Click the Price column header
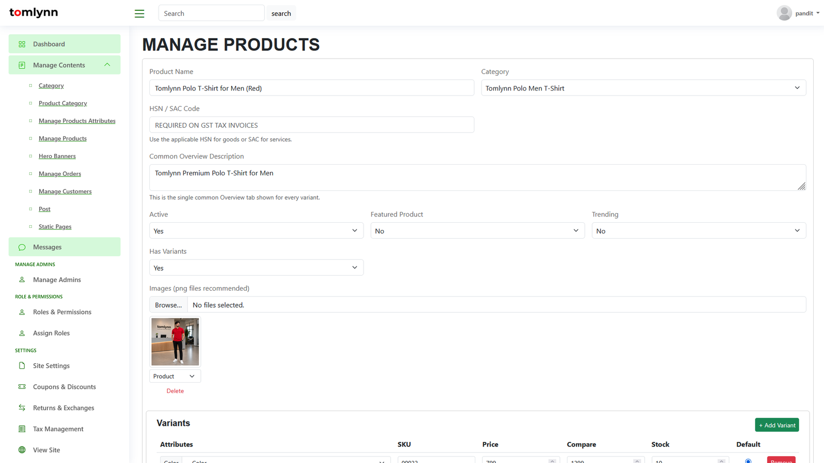 490,444
